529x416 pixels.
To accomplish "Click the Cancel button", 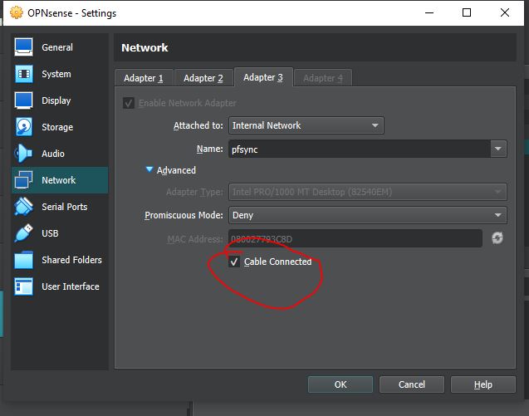I will 412,384.
